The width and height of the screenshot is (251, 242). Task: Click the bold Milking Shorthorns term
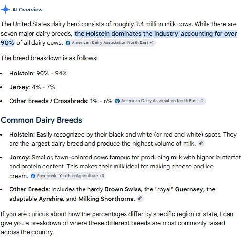(106, 199)
